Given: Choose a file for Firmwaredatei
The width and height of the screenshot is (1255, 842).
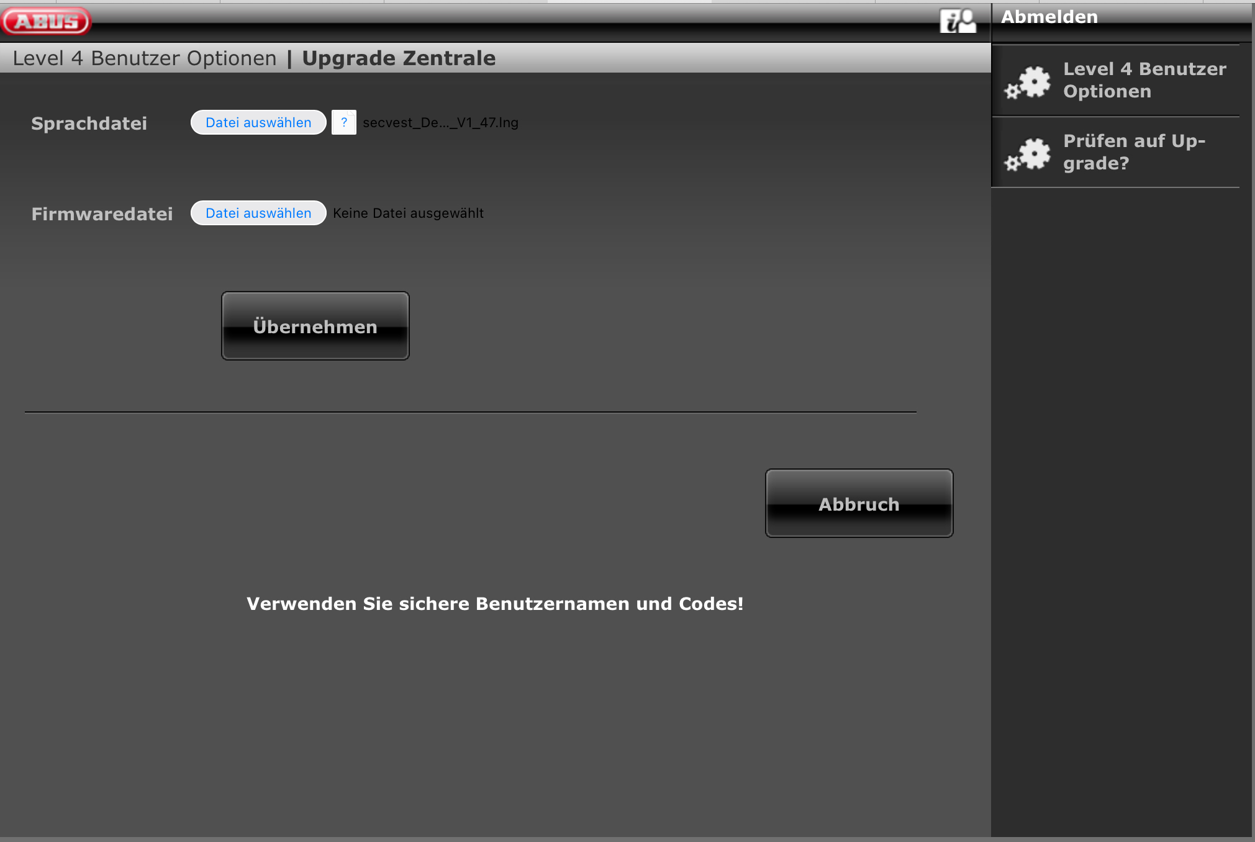Looking at the screenshot, I should pos(258,213).
